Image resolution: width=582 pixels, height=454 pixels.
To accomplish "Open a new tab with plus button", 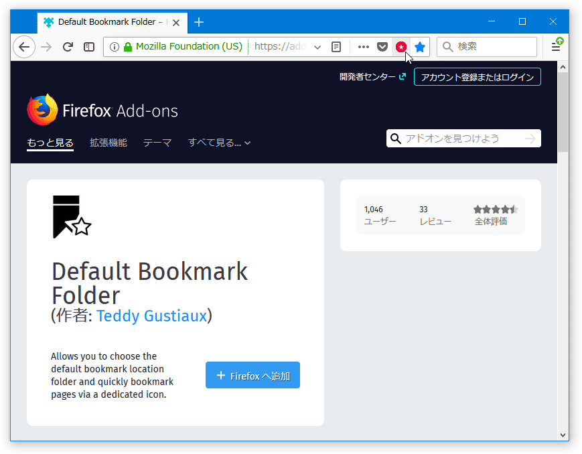I will (x=199, y=22).
